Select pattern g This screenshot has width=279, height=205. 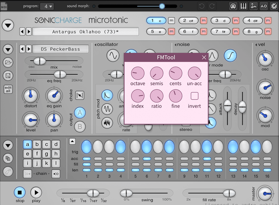46,154
